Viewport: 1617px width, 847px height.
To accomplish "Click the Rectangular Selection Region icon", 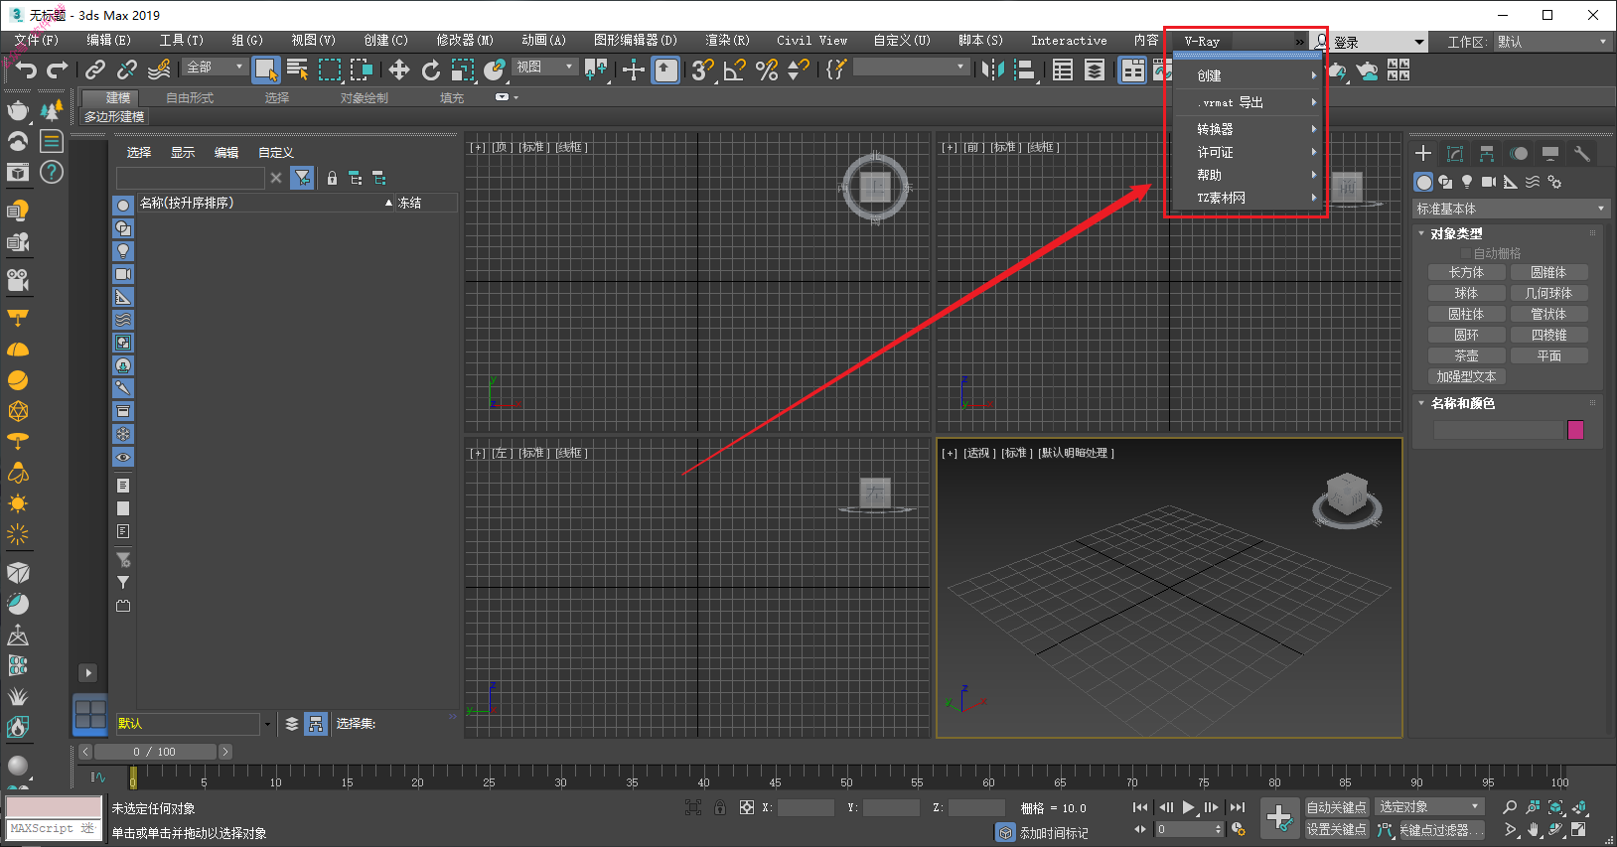I will pyautogui.click(x=330, y=70).
